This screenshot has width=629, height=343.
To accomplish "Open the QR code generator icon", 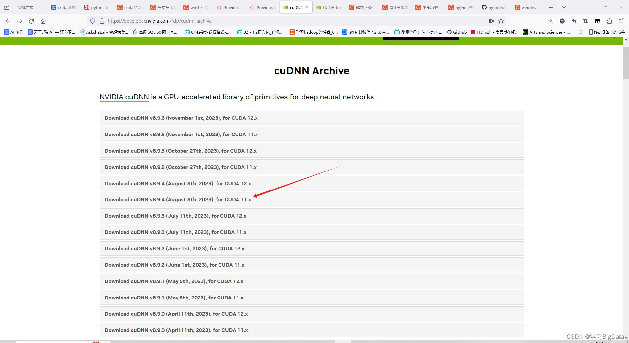I will click(x=492, y=21).
